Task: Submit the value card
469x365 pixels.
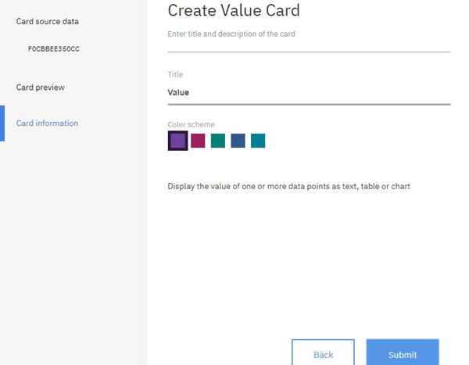Action: tap(403, 352)
